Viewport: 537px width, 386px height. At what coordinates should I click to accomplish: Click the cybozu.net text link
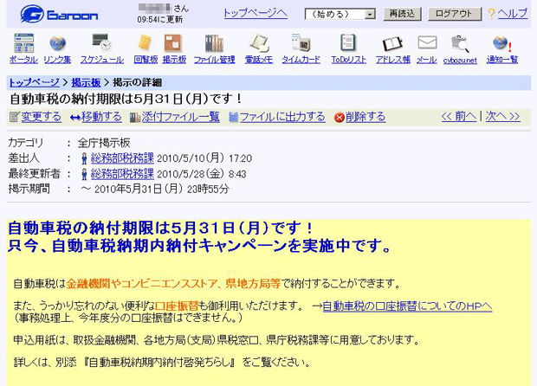(x=460, y=61)
